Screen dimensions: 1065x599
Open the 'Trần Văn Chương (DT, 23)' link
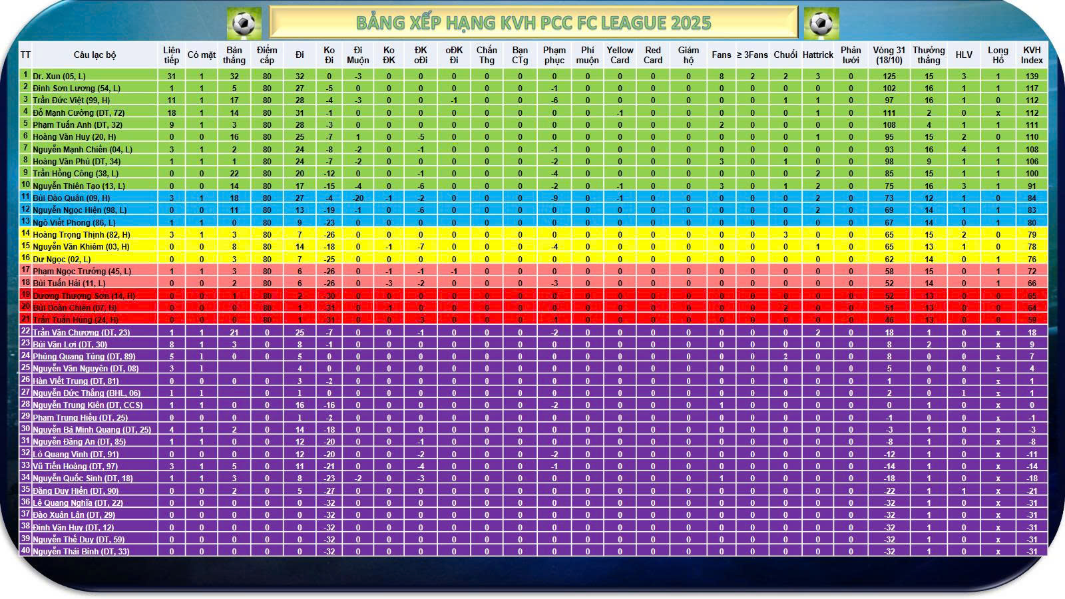pyautogui.click(x=81, y=333)
